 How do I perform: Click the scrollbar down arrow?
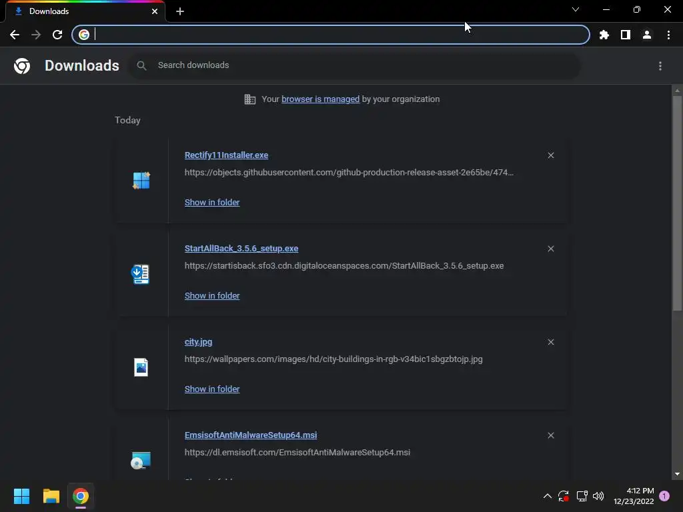click(x=677, y=474)
